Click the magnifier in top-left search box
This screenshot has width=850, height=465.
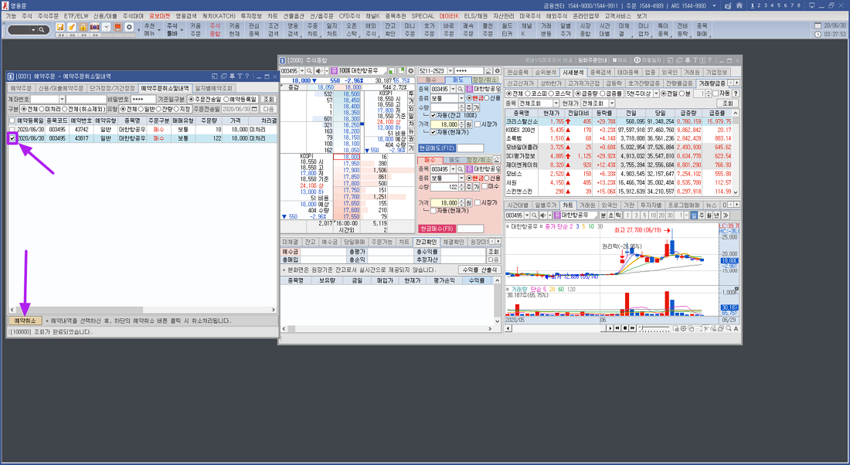41,30
